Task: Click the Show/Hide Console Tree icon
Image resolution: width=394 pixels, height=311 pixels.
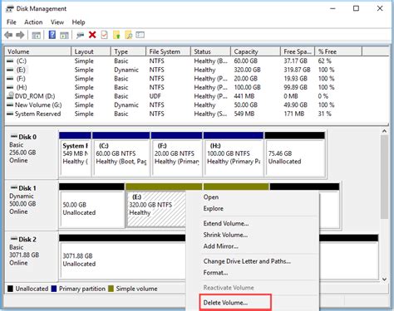Action: tap(37, 35)
